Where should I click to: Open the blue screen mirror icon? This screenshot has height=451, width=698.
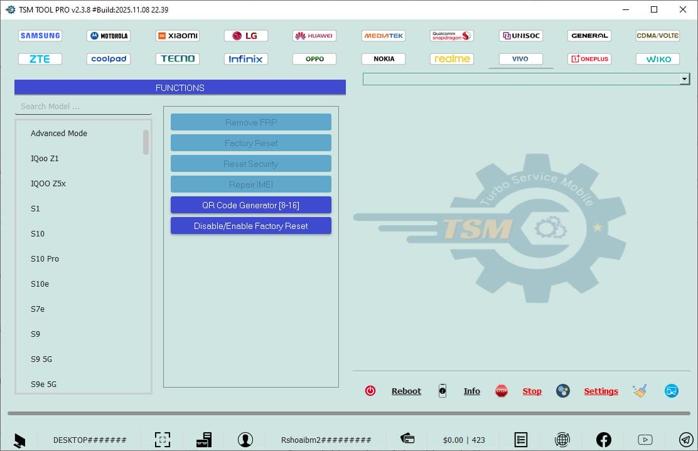coord(671,390)
